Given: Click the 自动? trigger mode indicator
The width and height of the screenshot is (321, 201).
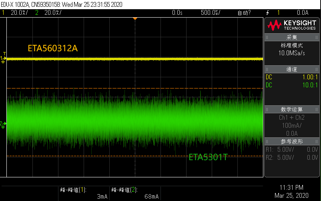Looking at the screenshot, I should 244,13.
